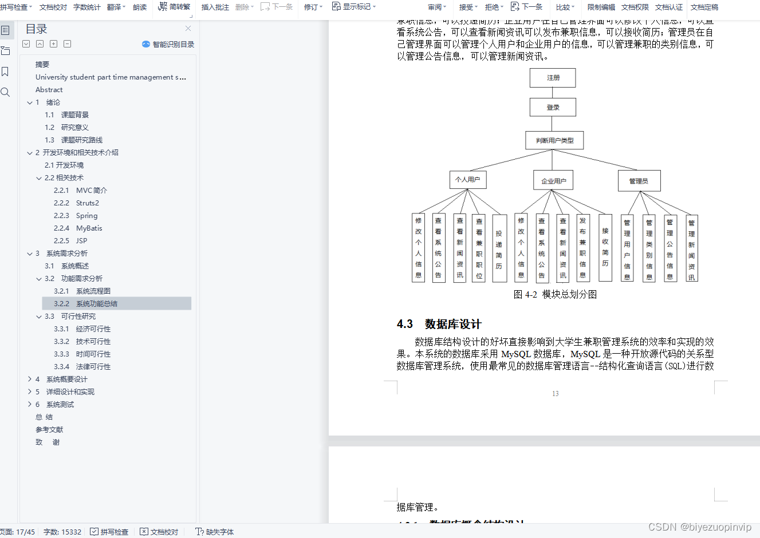Expand the 修订 dropdown arrow
Image resolution: width=760 pixels, height=538 pixels.
point(320,7)
